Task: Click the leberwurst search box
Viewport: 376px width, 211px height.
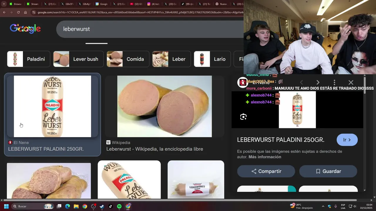Action: click(x=150, y=29)
